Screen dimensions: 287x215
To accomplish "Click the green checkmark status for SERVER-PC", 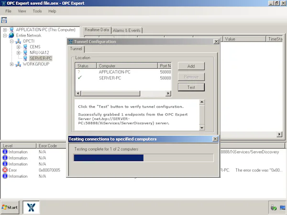I will click(x=80, y=77).
